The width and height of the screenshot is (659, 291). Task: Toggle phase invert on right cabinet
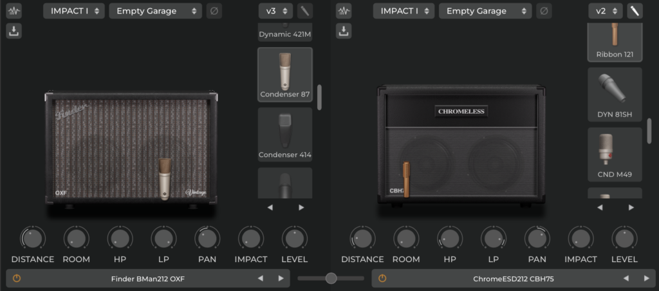tap(544, 11)
